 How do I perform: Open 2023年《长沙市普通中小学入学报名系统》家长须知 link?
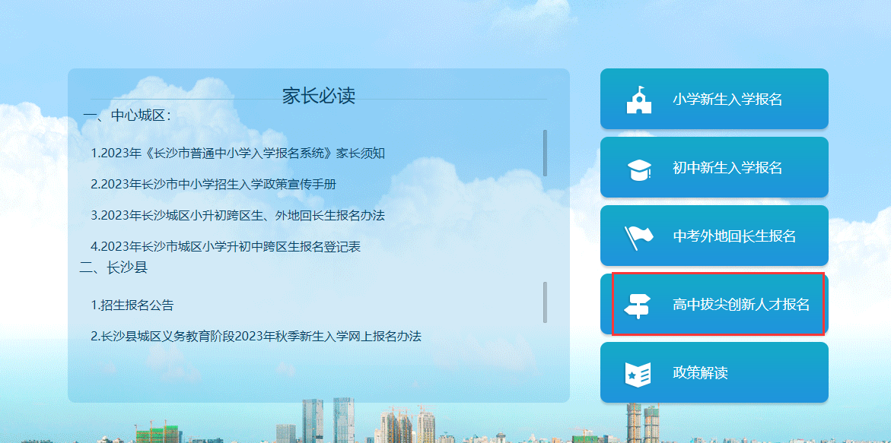click(238, 153)
